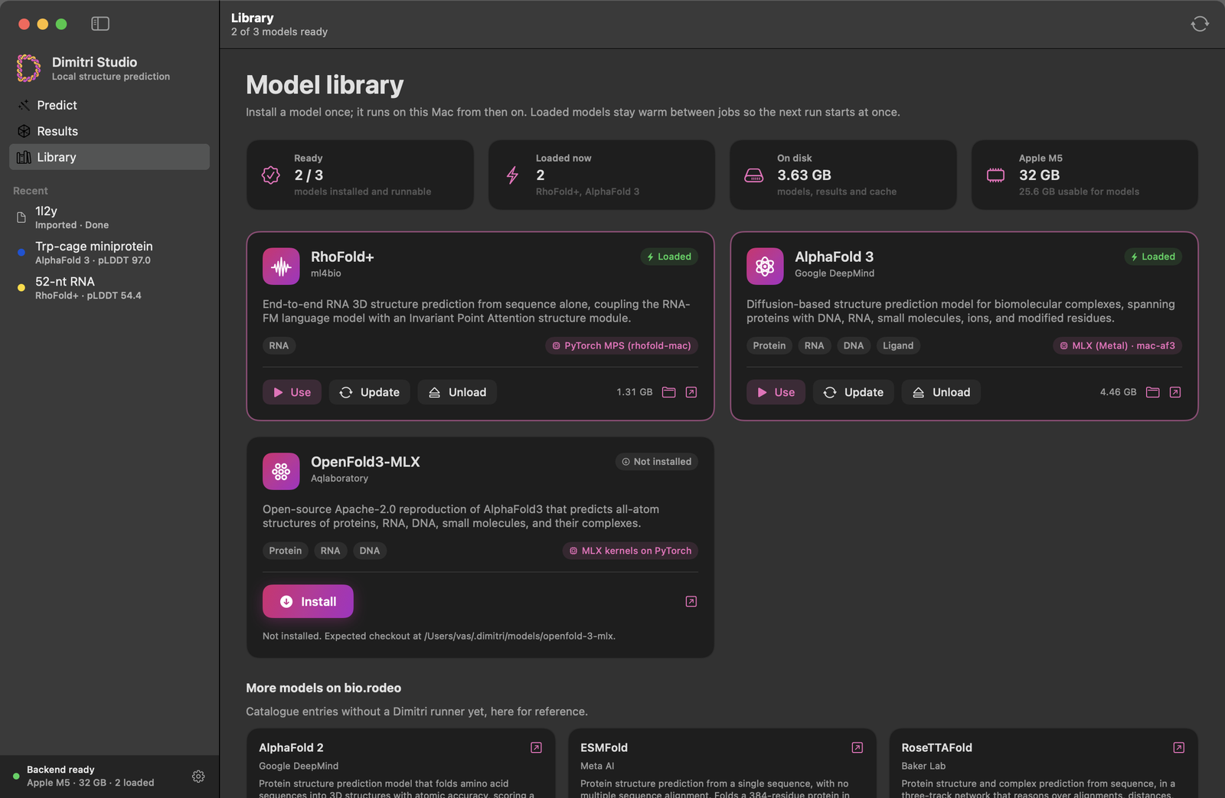Click the Apple M5 memory chip icon
Viewport: 1225px width, 798px height.
tap(995, 175)
